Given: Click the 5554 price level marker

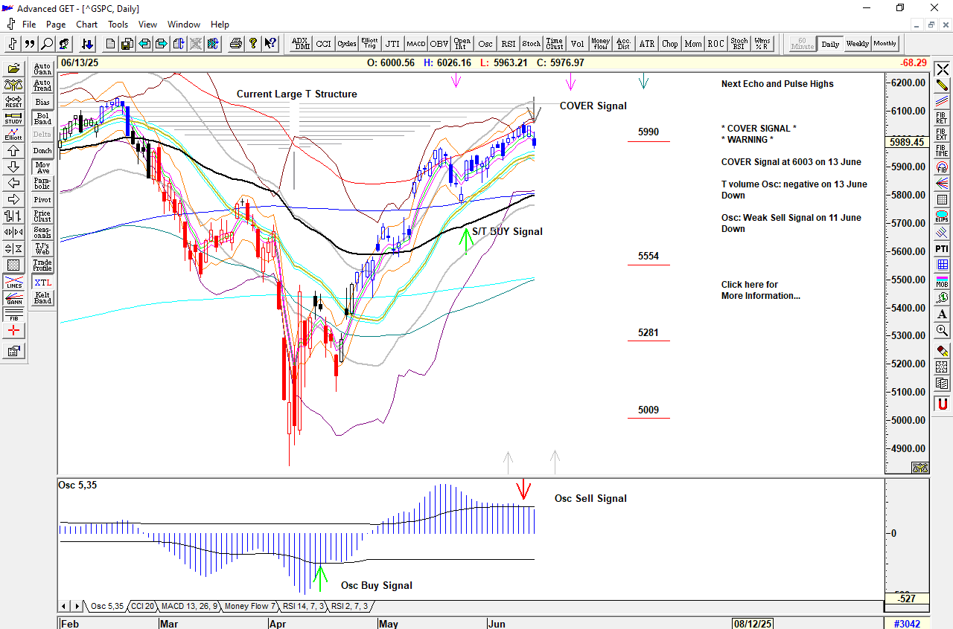Looking at the screenshot, I should [648, 257].
